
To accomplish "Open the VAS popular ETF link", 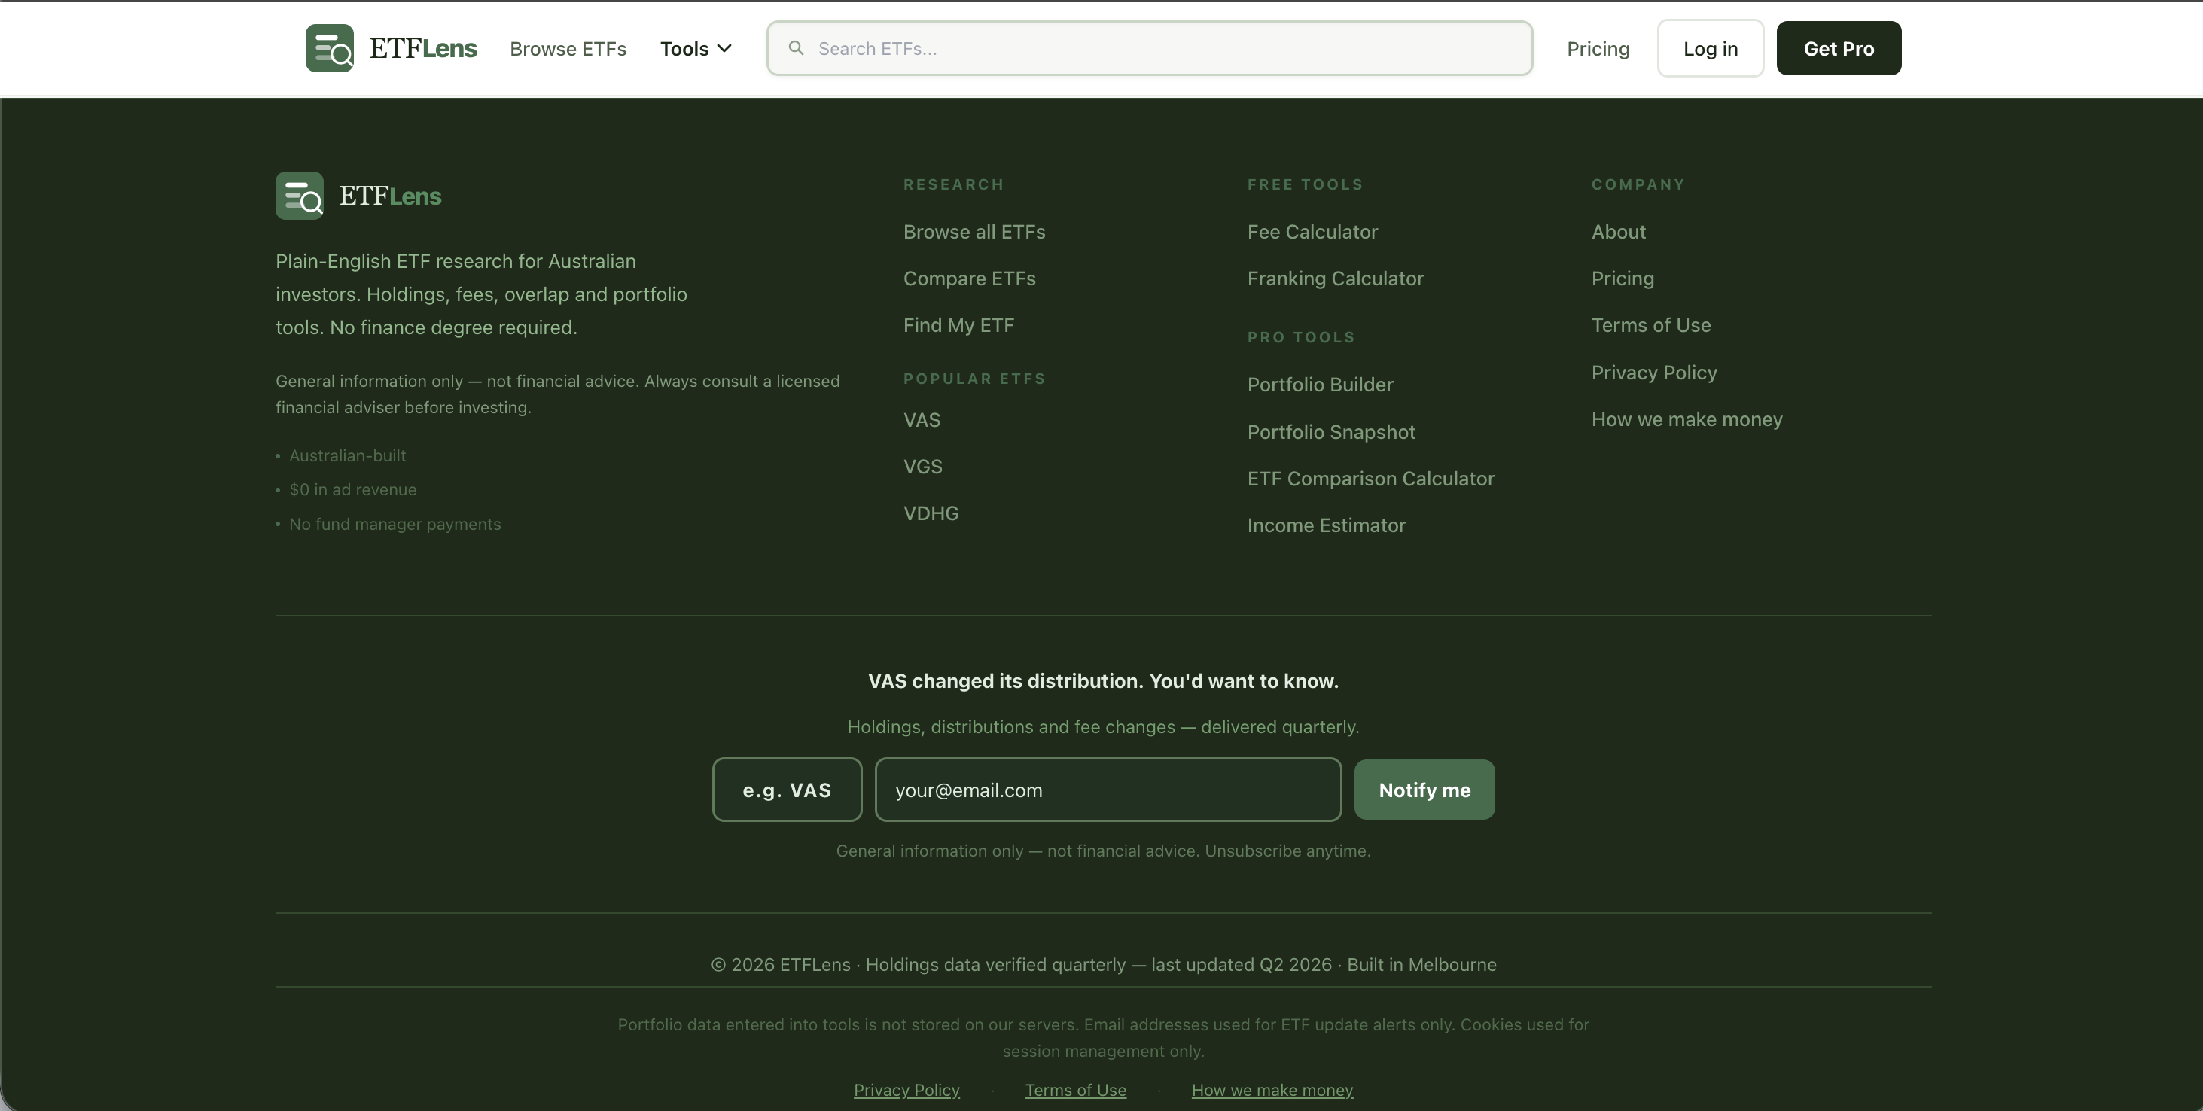I will (x=922, y=420).
